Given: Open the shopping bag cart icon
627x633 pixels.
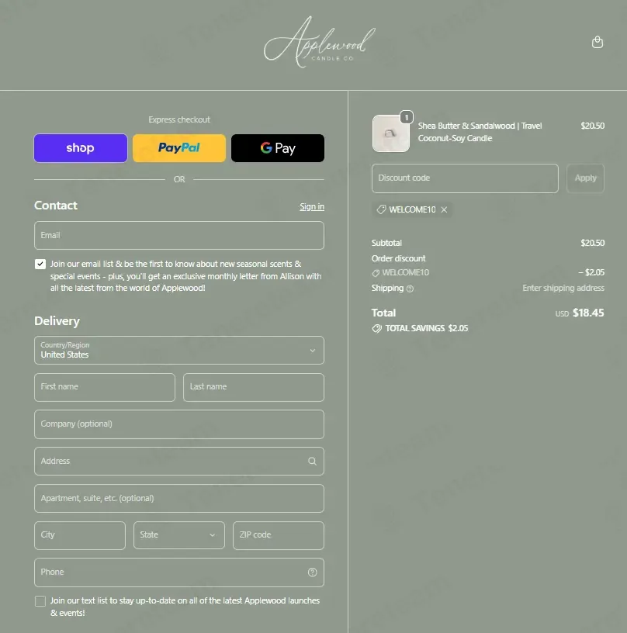Looking at the screenshot, I should 597,42.
